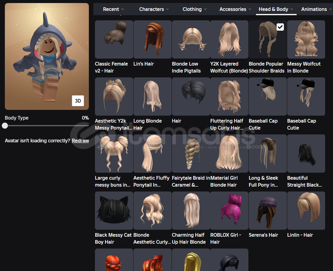
Task: Pick Fluttering Half Up Curly Hair thumbnail
Action: [229, 96]
